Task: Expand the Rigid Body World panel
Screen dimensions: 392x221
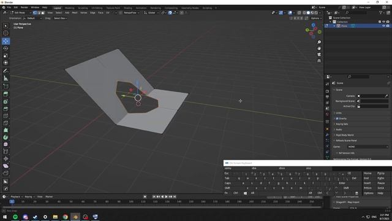Action: [x=344, y=135]
